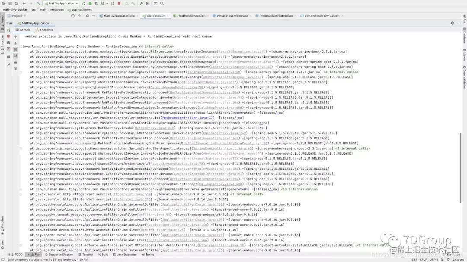Image resolution: width=467 pixels, height=262 pixels.
Task: Stop the process via the toolbar red square
Action: (119, 3)
